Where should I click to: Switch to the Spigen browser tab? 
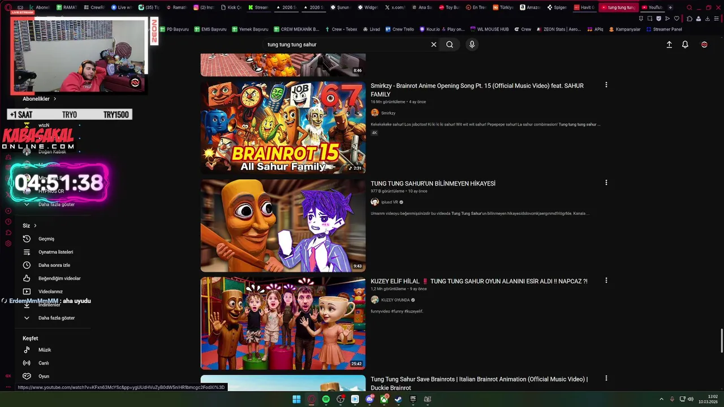(x=557, y=7)
